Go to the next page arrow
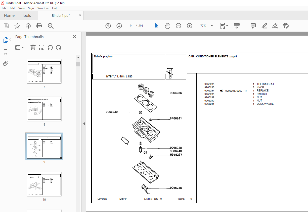Image resolution: width=308 pixels, height=212 pixels. click(x=119, y=26)
